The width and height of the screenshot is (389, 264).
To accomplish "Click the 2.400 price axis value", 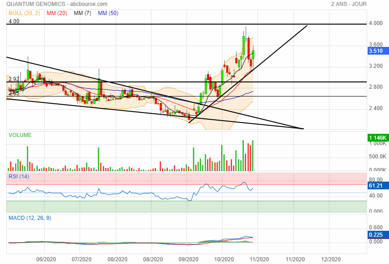I will point(376,108).
